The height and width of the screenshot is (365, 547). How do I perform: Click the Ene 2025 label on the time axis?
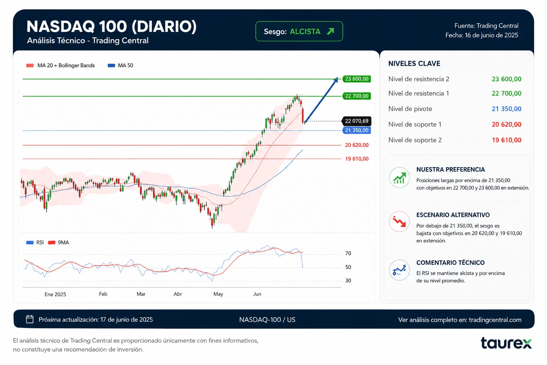[x=55, y=294]
